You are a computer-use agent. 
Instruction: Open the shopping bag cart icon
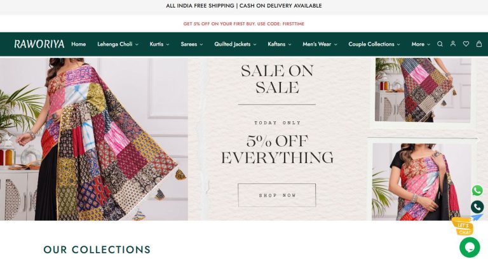pos(479,44)
